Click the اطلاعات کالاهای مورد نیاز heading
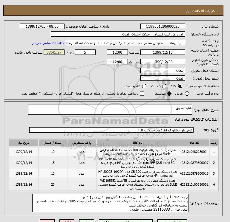Screen dimensions: 230x222 (x=197, y=119)
